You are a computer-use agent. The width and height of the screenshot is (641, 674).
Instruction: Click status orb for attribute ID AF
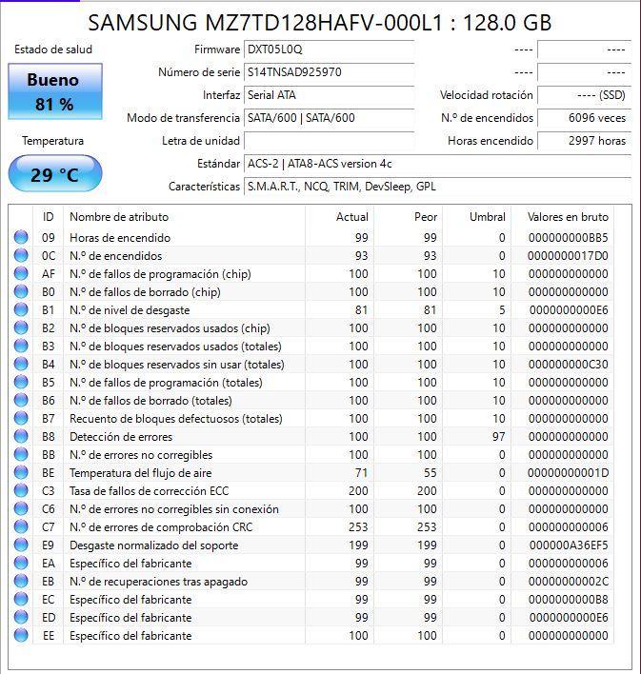(x=21, y=273)
